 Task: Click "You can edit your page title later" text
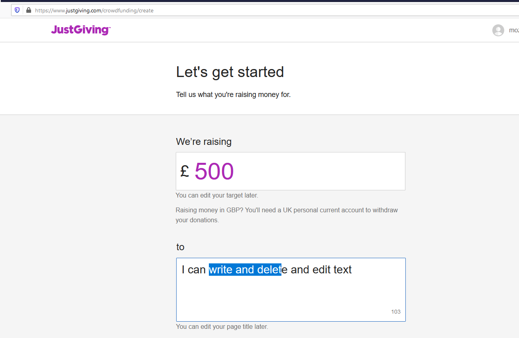pos(222,326)
